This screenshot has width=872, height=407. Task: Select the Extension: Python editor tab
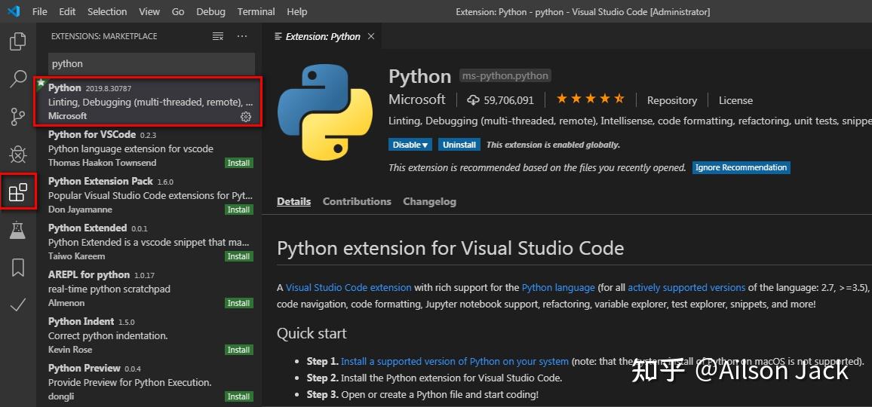(323, 36)
